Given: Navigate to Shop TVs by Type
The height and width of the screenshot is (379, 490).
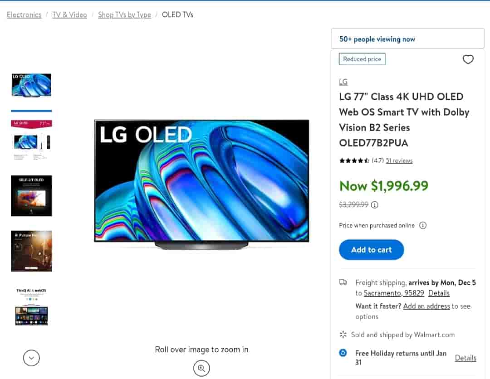Looking at the screenshot, I should click(124, 15).
